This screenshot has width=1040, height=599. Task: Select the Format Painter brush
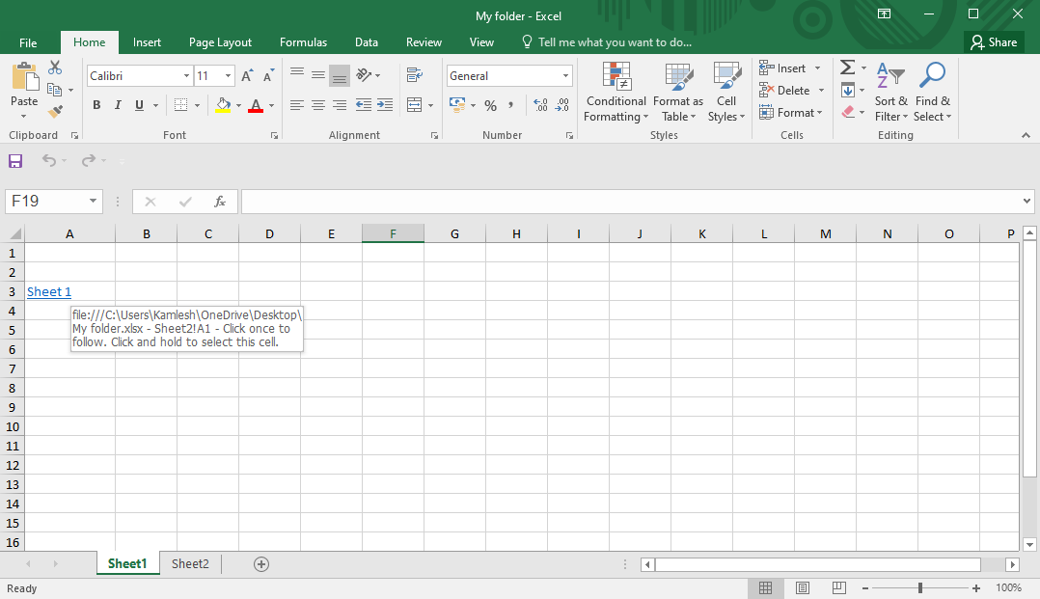tap(55, 112)
